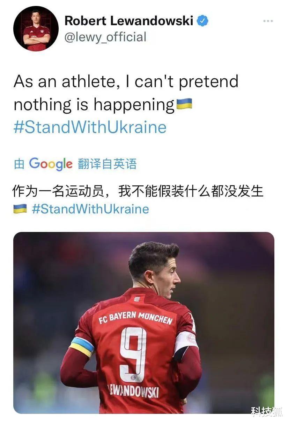The width and height of the screenshot is (288, 424).
Task: Click the "由" character before Google
Action: (x=19, y=164)
